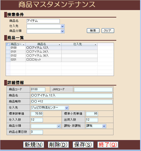Click the row selector for row 0100
The image size is (141, 151).
pyautogui.click(x=8, y=48)
